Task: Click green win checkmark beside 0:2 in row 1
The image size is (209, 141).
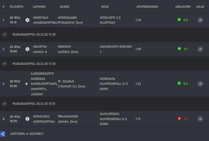Action: pos(179,20)
